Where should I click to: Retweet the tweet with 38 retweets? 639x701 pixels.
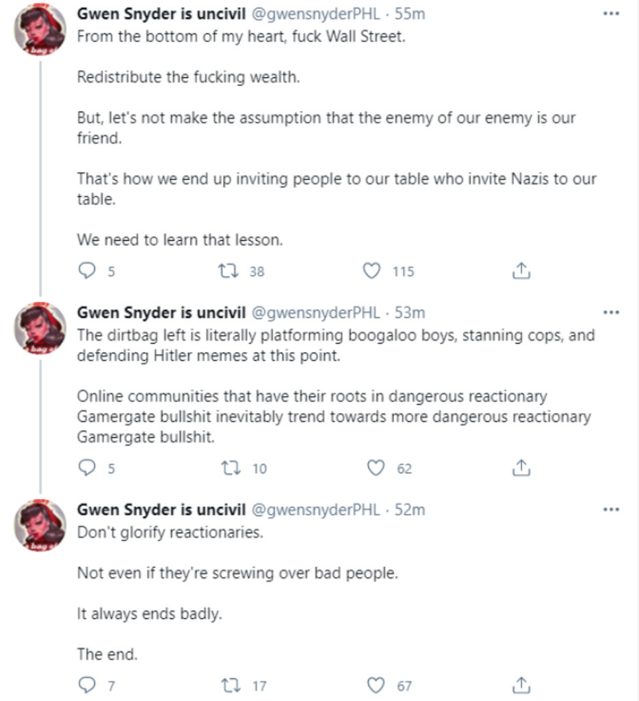(225, 272)
